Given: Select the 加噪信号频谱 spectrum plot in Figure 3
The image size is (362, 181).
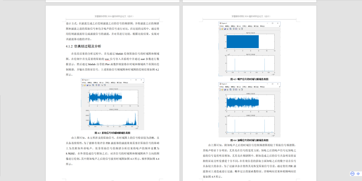Looking at the screenshot, I should (x=251, y=124).
